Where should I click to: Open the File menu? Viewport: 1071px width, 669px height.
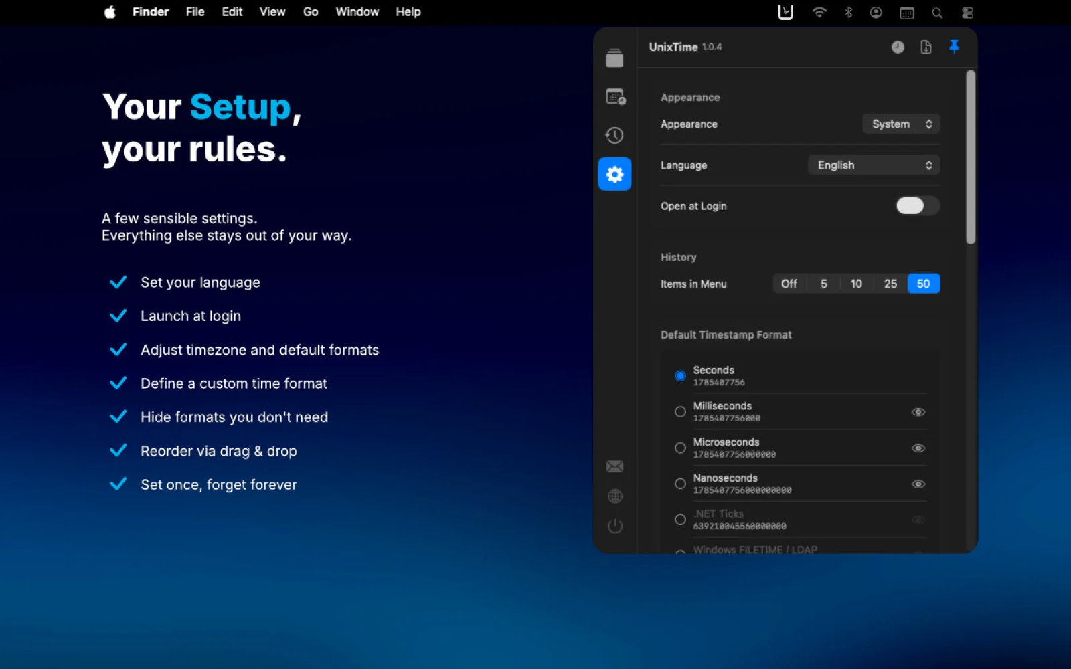pyautogui.click(x=195, y=12)
